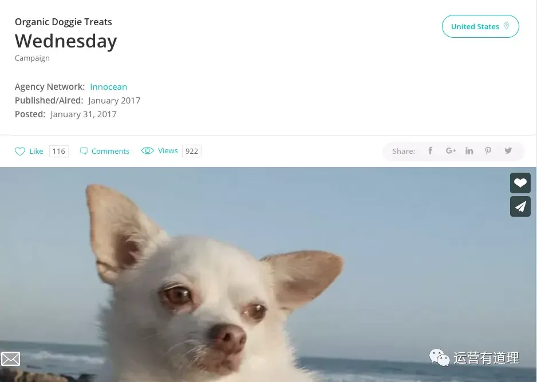Screen dimensions: 537x382
Task: Open the envelope mail icon
Action: pos(10,359)
